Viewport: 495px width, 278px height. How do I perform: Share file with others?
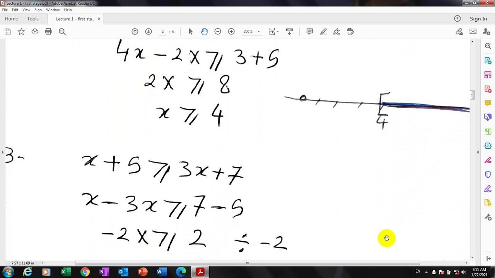(x=486, y=32)
